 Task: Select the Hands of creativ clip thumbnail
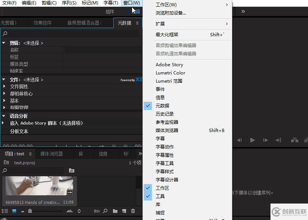click(39, 186)
